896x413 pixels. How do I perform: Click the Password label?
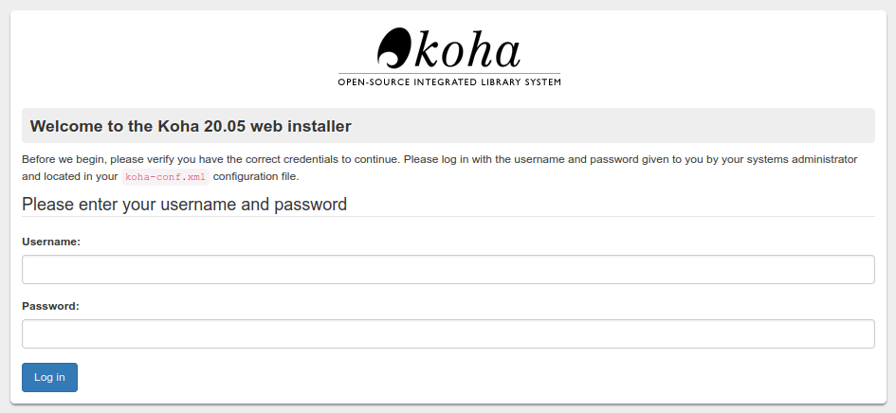(x=51, y=306)
